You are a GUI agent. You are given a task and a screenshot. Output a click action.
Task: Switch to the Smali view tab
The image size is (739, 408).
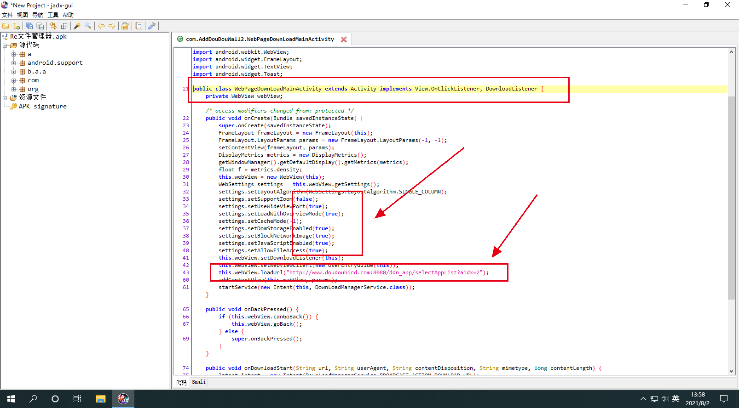click(199, 382)
